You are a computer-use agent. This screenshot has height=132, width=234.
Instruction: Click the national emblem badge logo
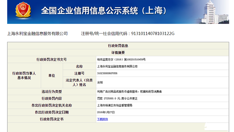[x=23, y=10]
